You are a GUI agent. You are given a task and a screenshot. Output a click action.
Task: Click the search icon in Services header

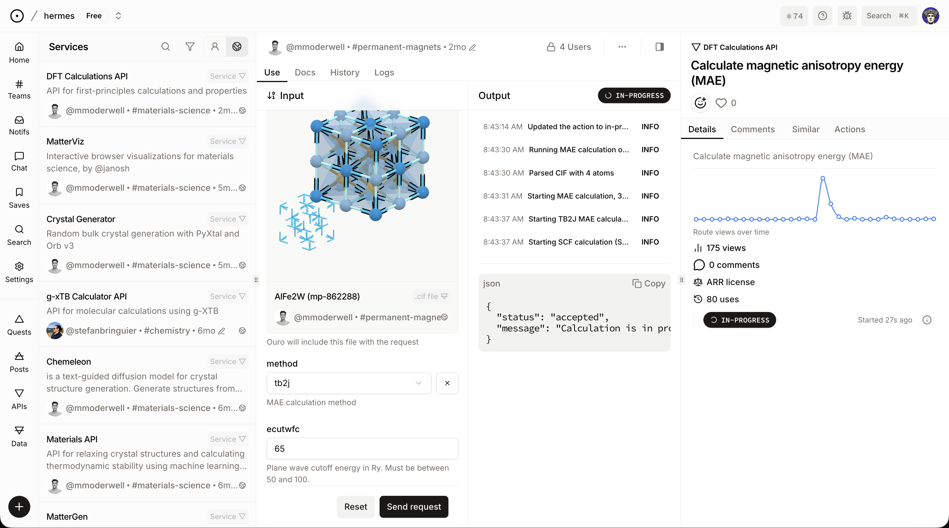[165, 47]
